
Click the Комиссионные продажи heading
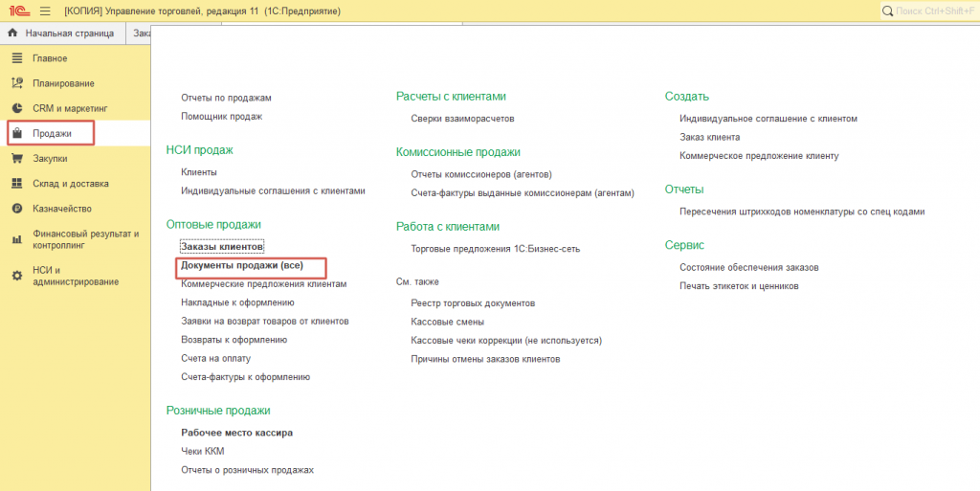(458, 152)
